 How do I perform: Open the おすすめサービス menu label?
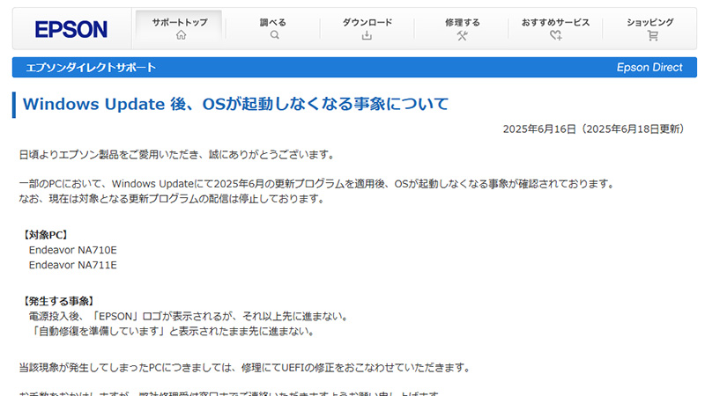[x=555, y=22]
